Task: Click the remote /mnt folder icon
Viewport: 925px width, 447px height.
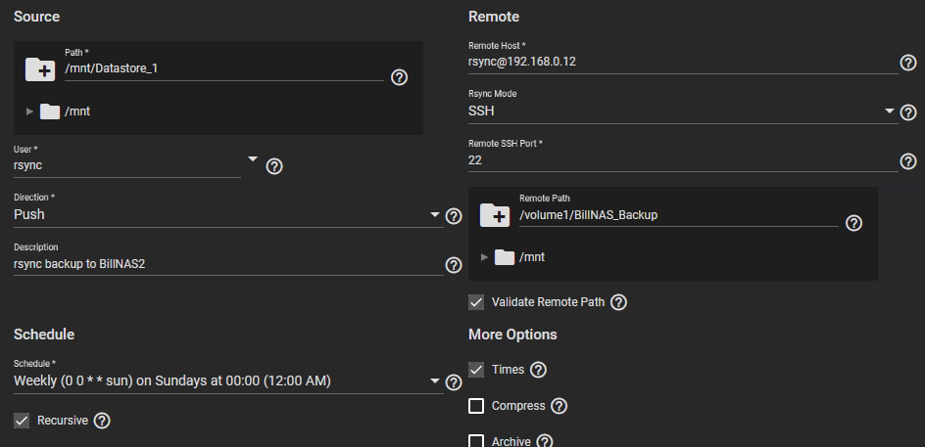Action: pyautogui.click(x=505, y=257)
